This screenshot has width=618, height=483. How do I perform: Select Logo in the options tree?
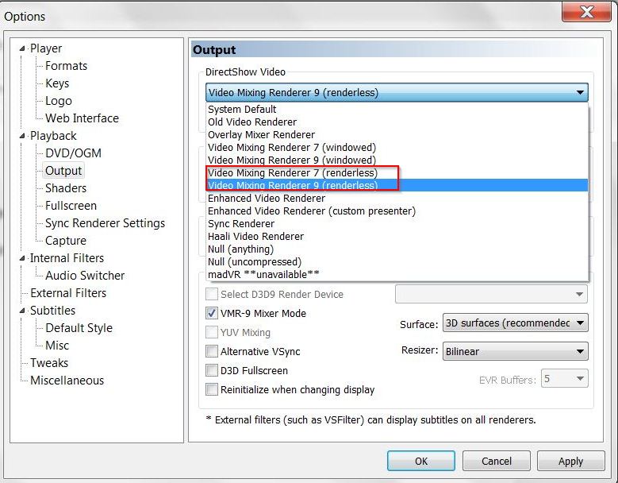click(x=59, y=101)
